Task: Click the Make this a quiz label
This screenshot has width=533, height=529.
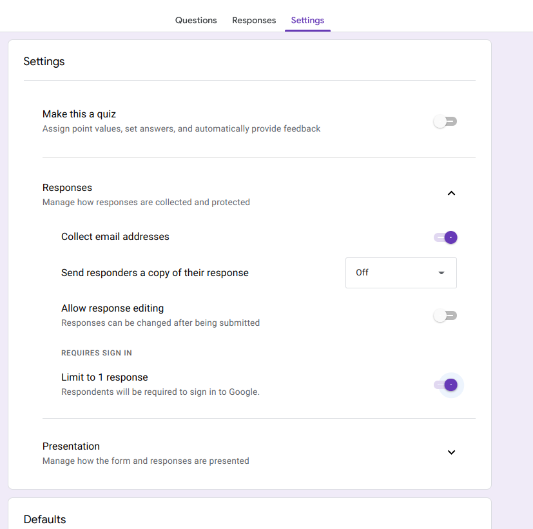Action: pos(79,114)
